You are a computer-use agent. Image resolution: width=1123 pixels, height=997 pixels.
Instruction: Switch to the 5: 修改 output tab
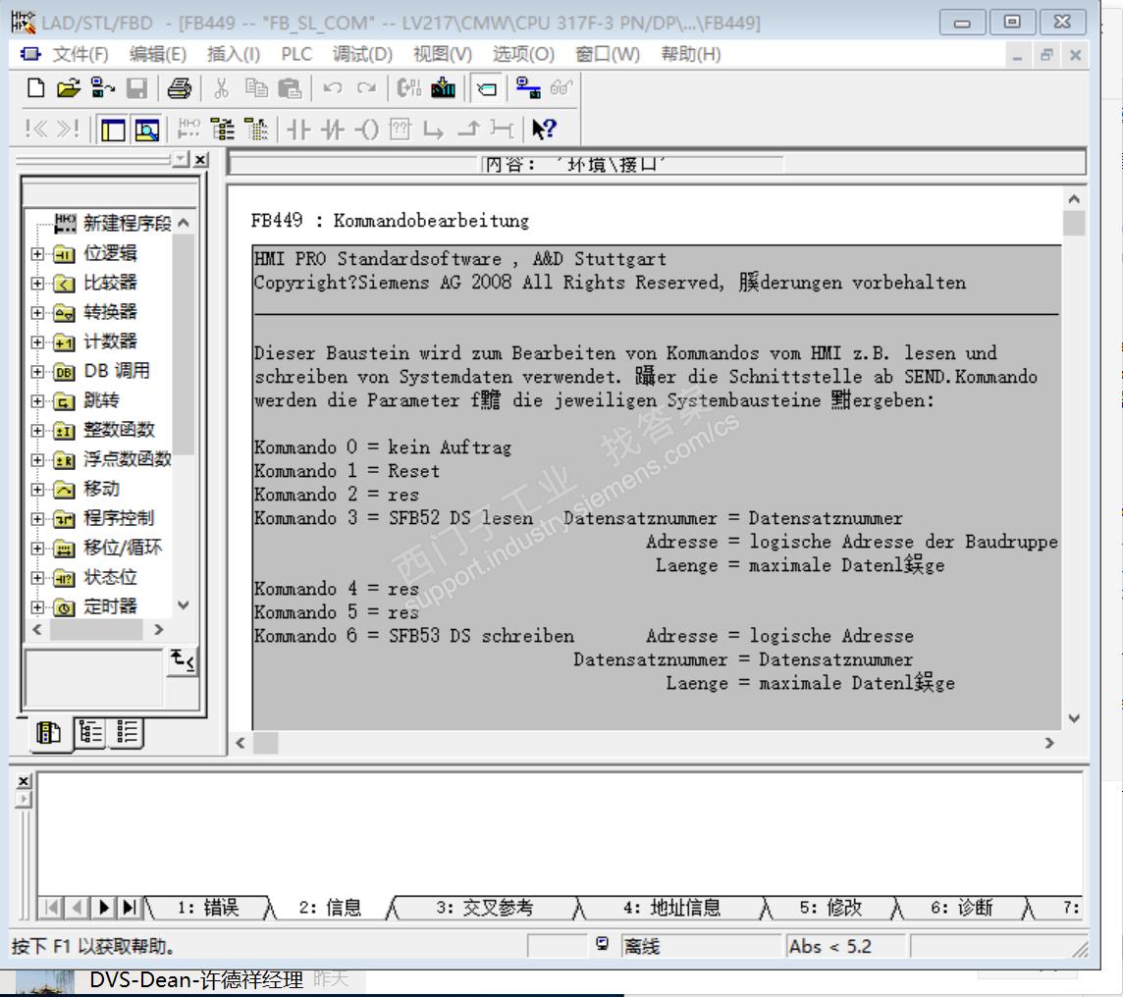pos(830,908)
